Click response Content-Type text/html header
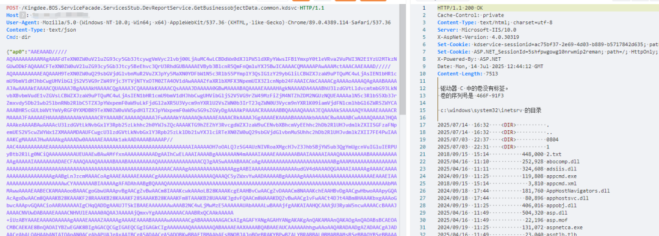 (495, 23)
